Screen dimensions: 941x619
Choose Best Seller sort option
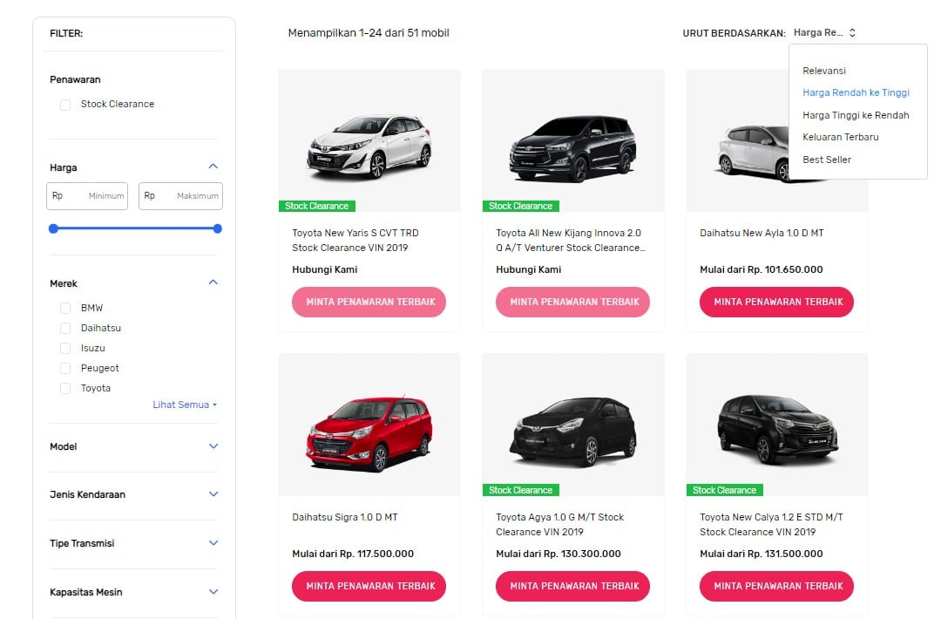[826, 160]
